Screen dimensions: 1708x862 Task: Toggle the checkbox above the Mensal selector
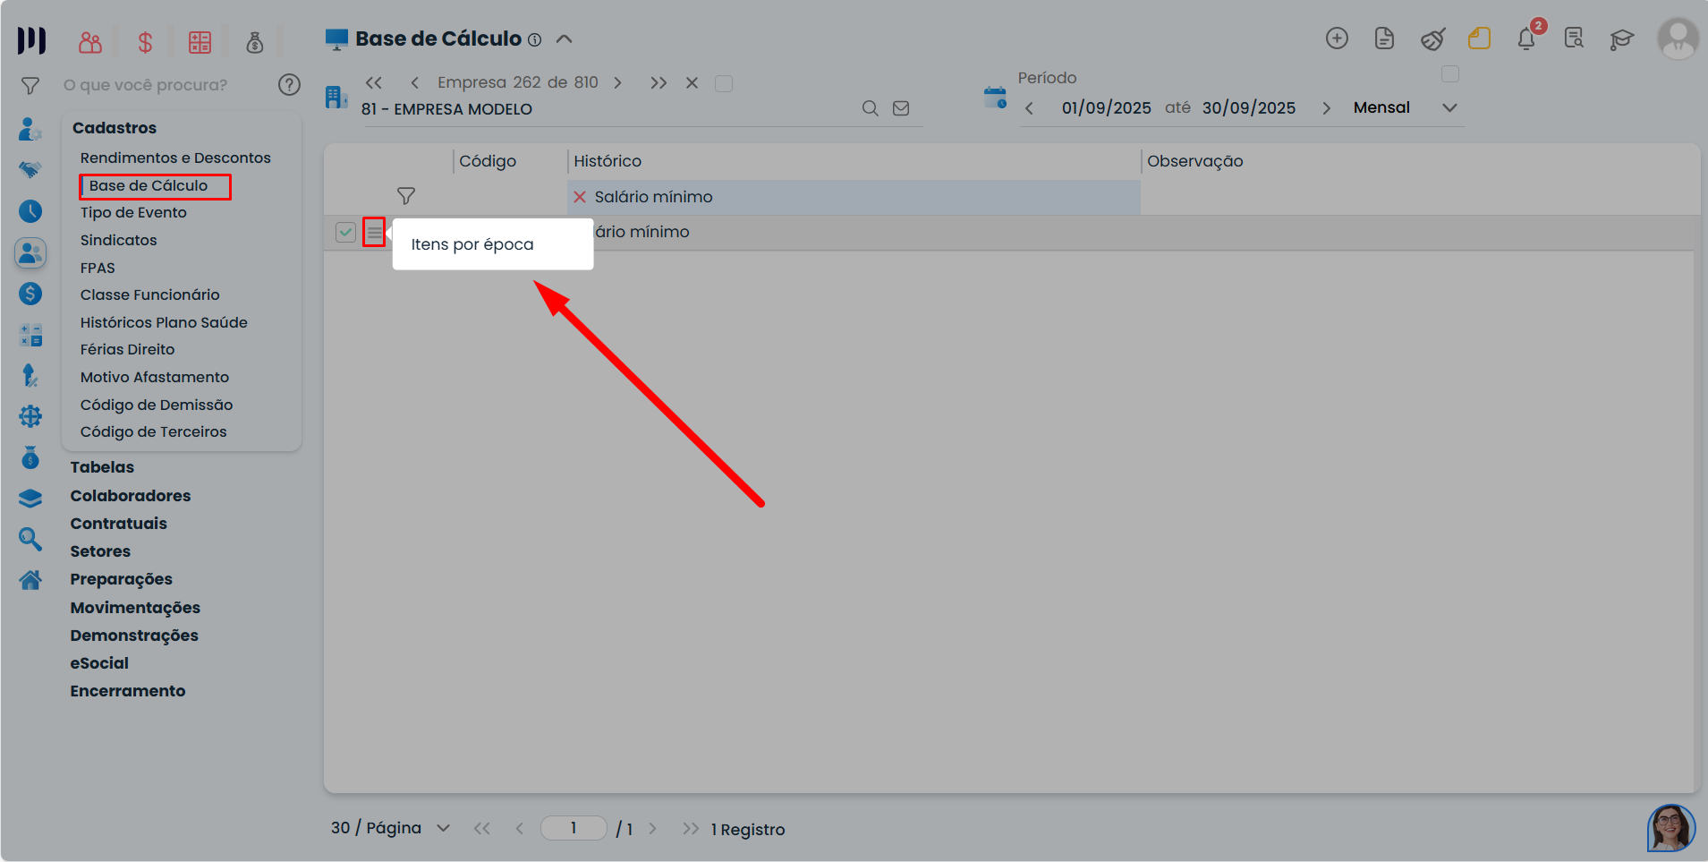coord(1450,74)
